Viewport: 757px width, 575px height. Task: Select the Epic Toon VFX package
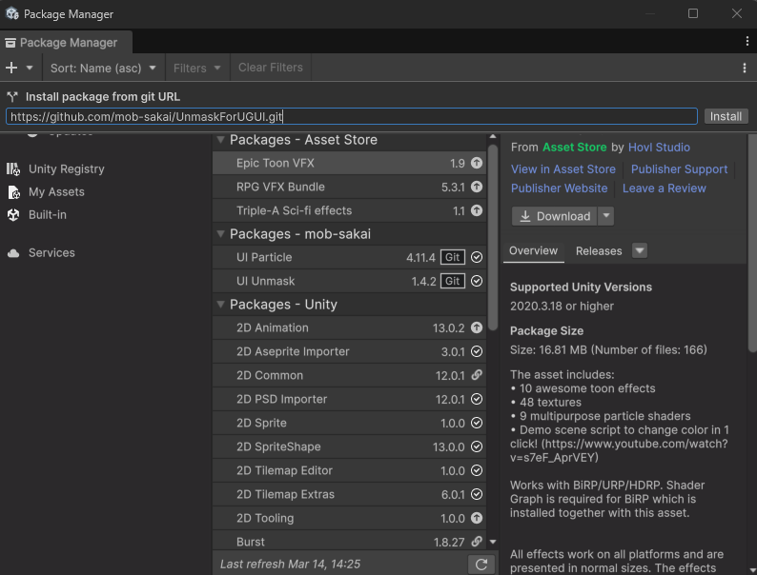(349, 163)
